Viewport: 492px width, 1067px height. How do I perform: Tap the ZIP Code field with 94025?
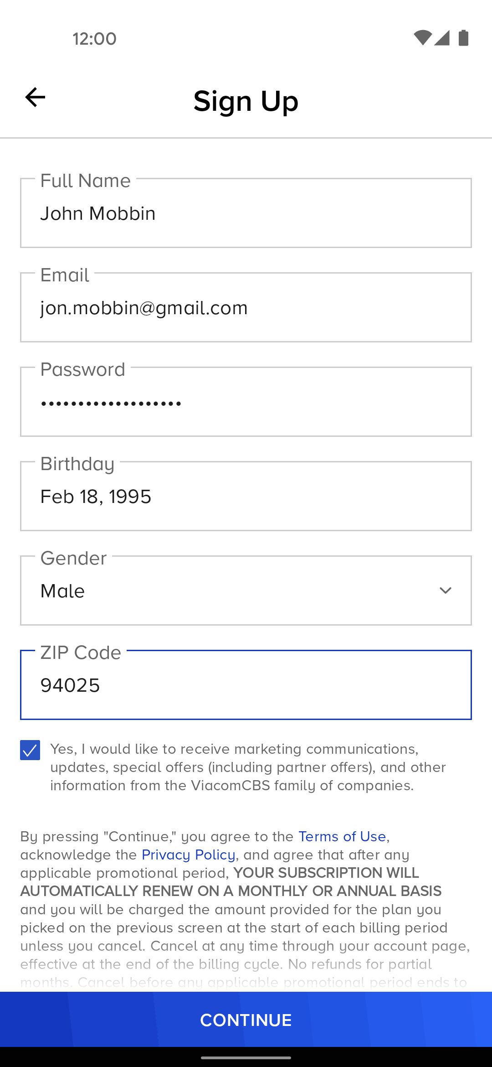246,685
